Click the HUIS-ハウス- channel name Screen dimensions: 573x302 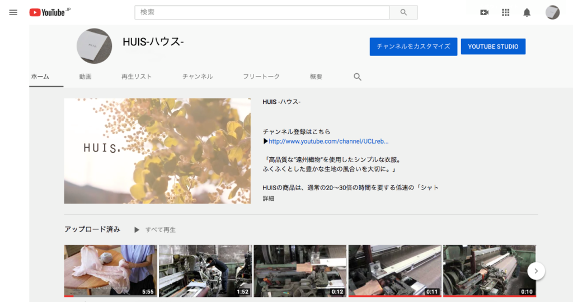click(x=153, y=42)
